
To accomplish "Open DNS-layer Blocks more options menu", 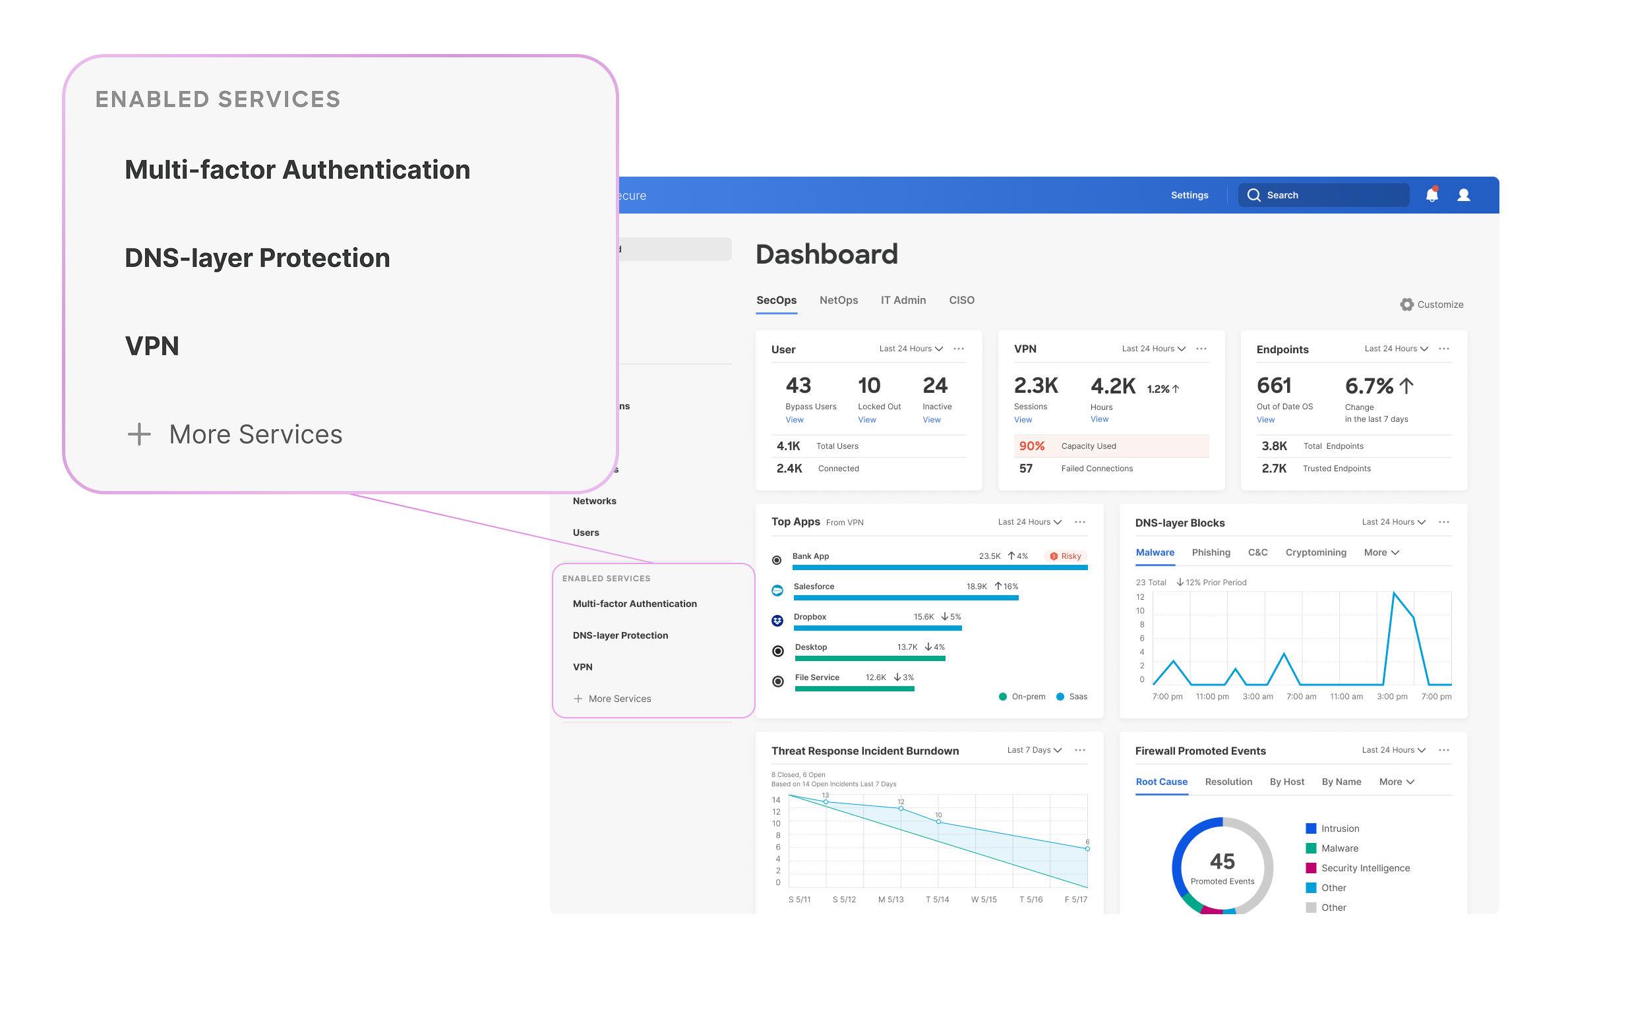I will [x=1444, y=523].
